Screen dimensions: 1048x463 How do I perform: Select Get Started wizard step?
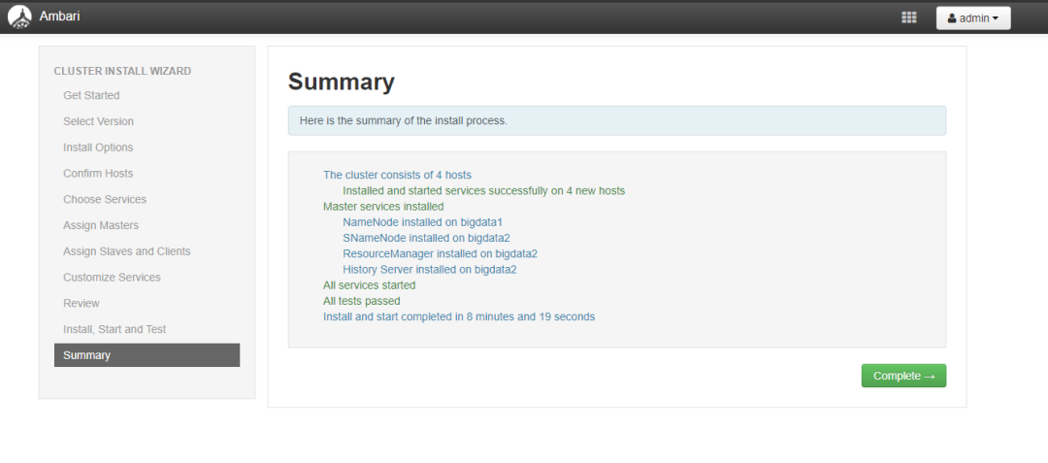91,95
